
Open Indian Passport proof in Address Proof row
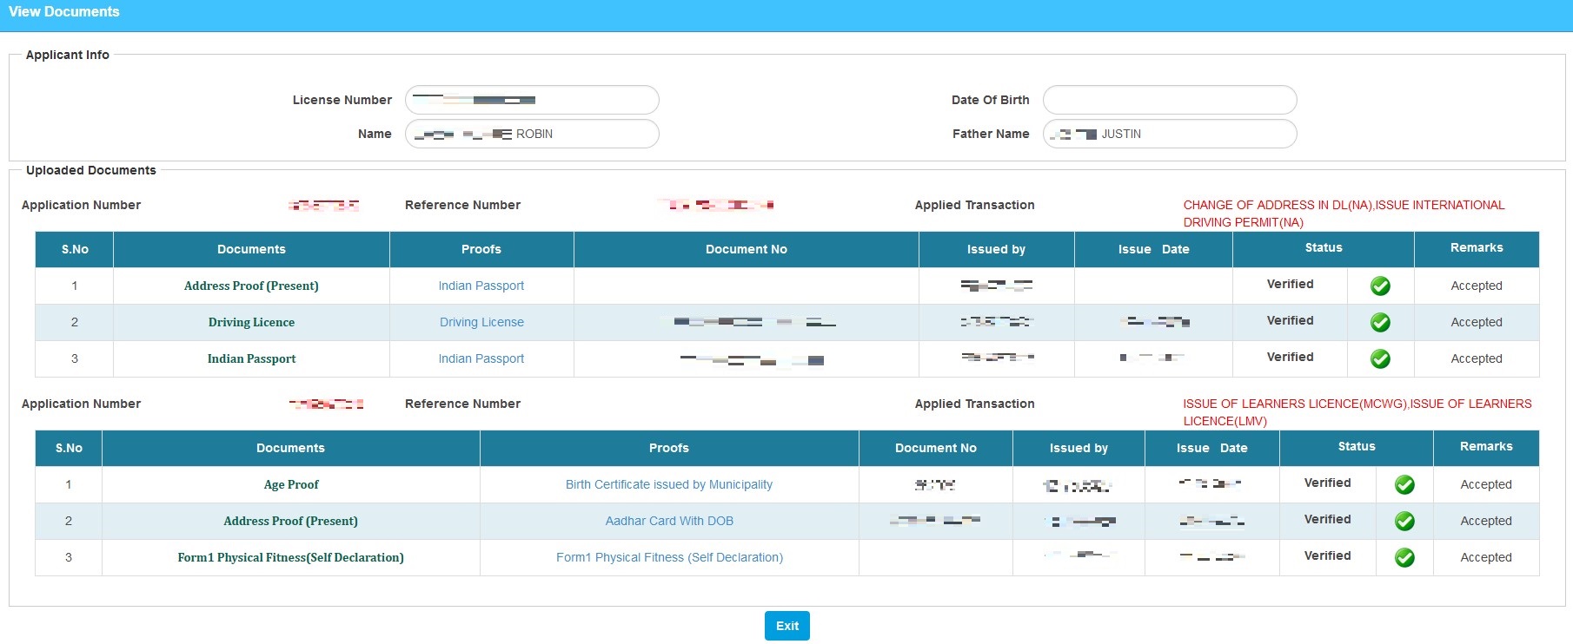[x=481, y=286]
